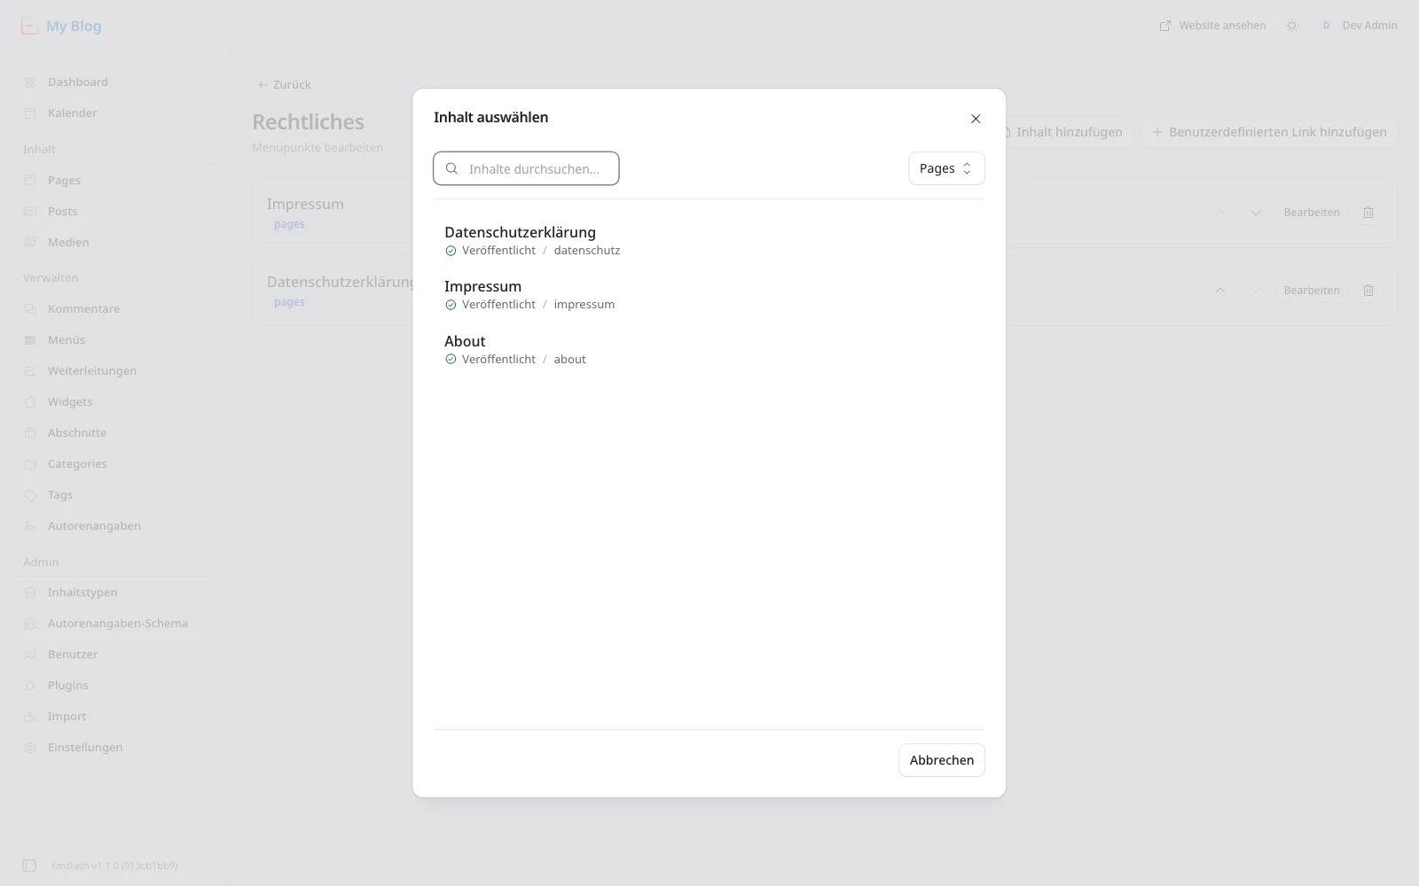Select the Impressum page in the list

click(709, 294)
